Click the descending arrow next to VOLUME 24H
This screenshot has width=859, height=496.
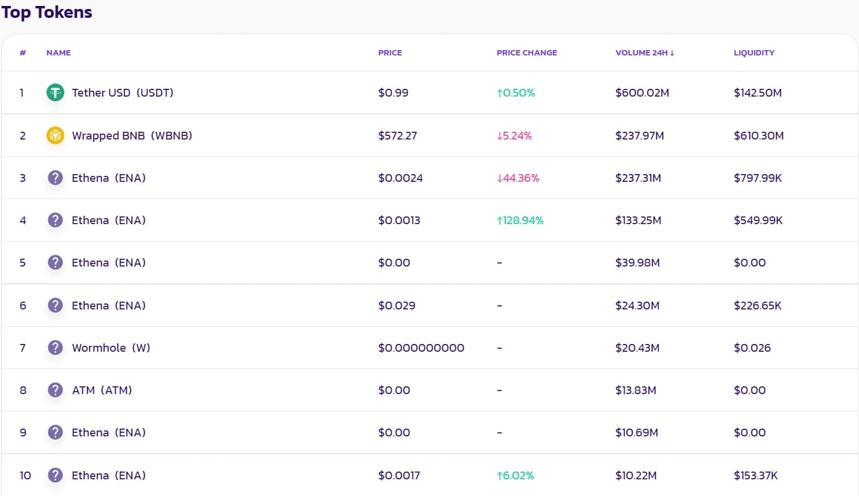pos(673,52)
